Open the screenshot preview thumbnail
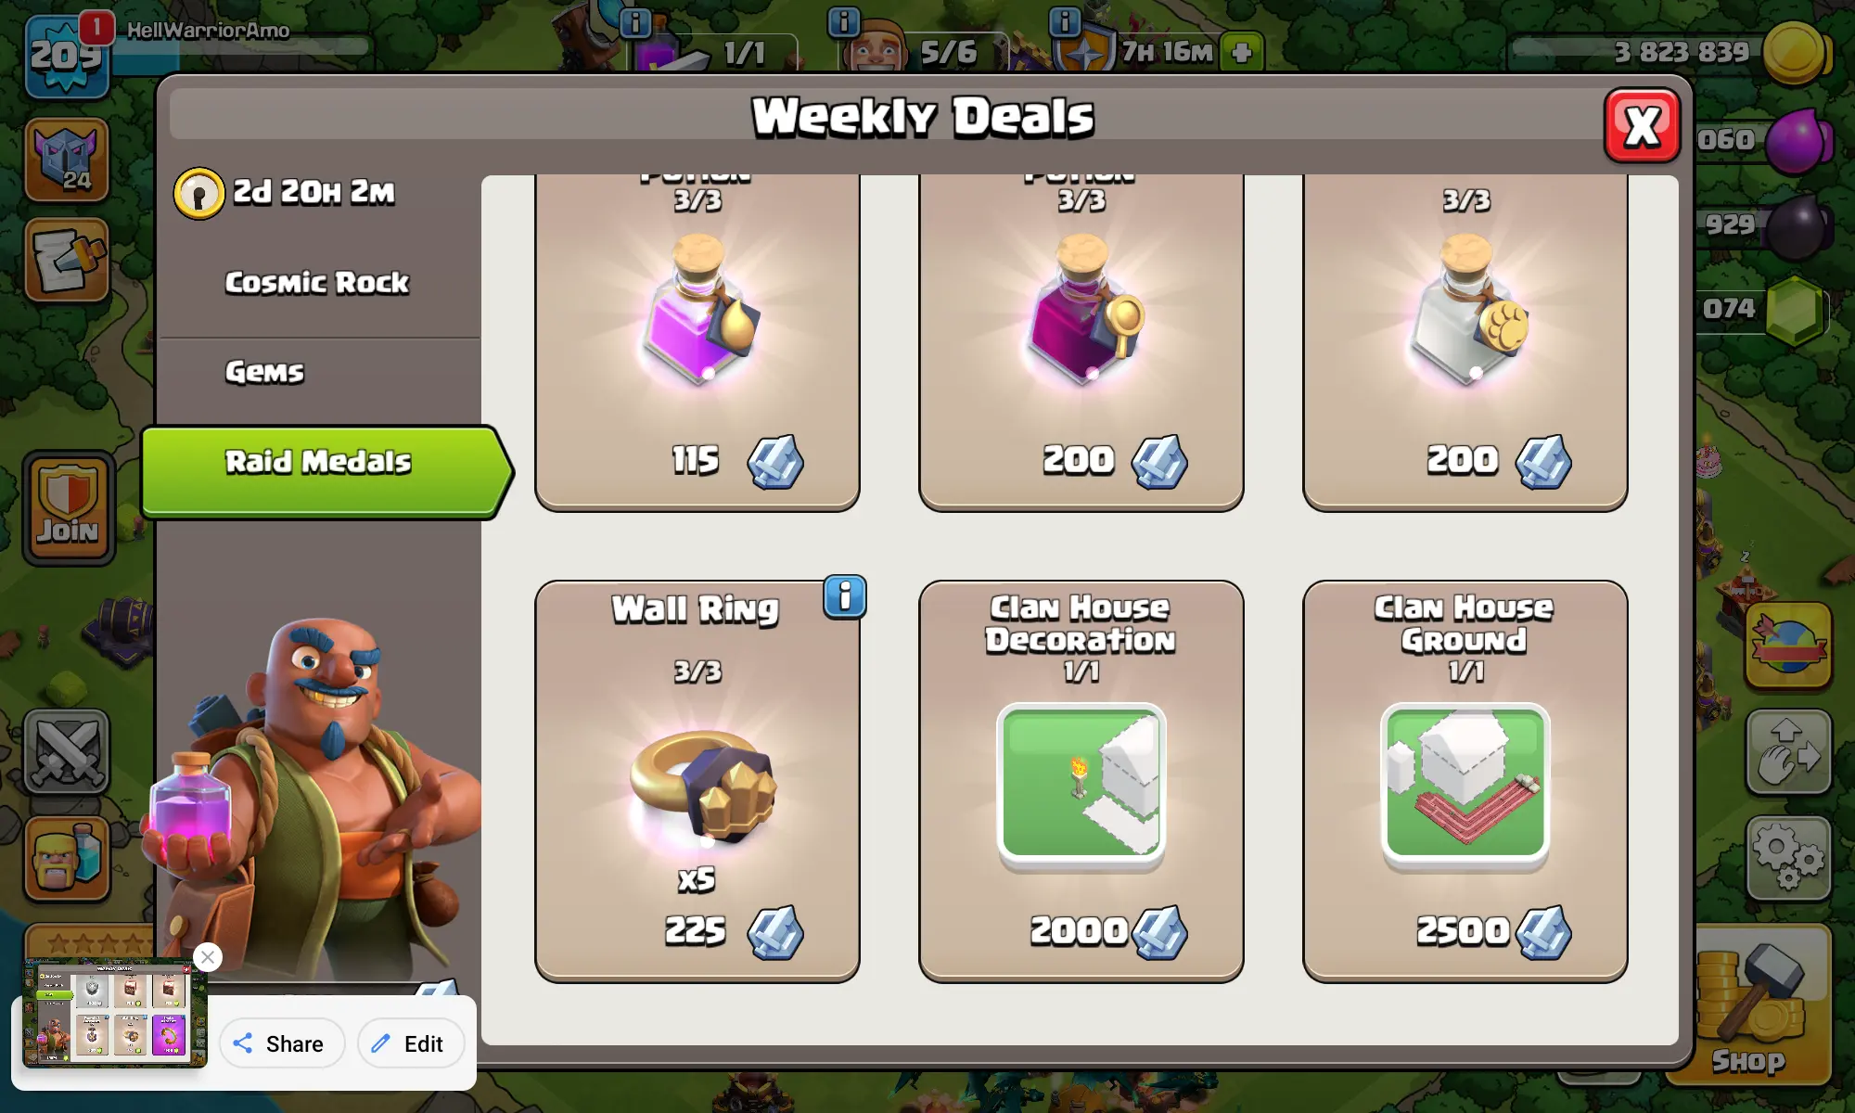The image size is (1855, 1113). pos(114,1014)
